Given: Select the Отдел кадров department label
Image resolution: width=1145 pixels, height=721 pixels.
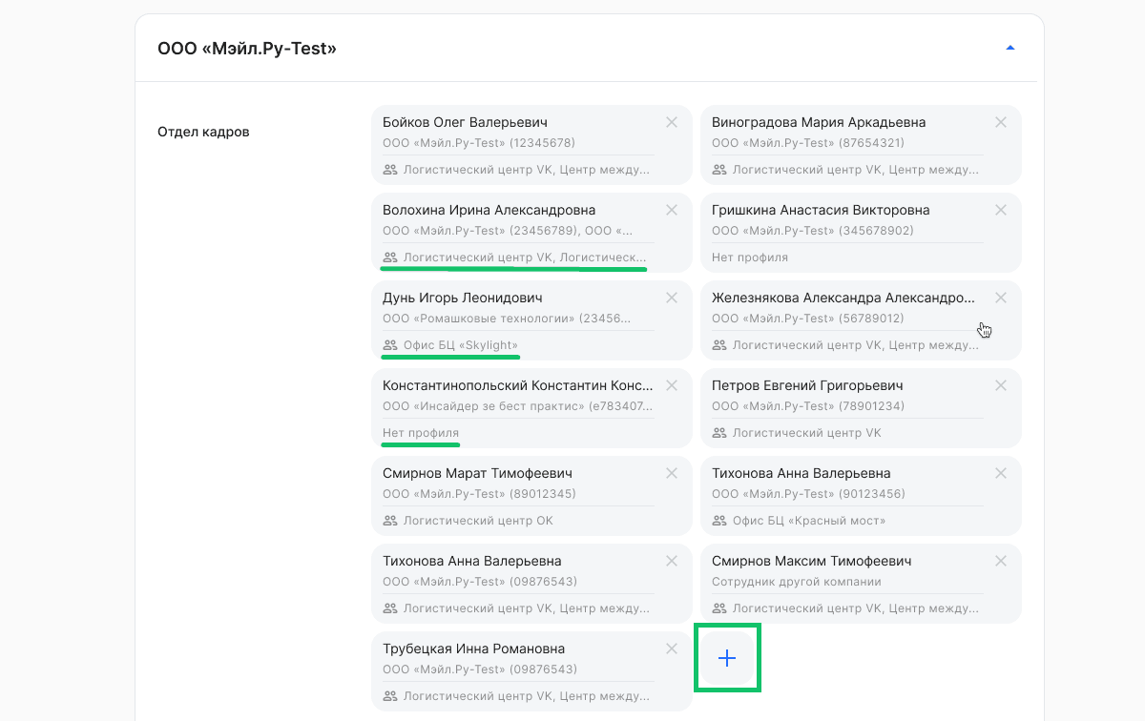Looking at the screenshot, I should (203, 132).
